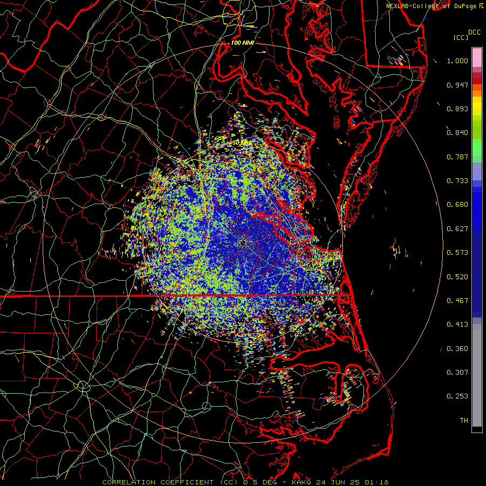This screenshot has width=486, height=486.
Task: Click the KAKQ radar site center marker
Action: (242, 242)
